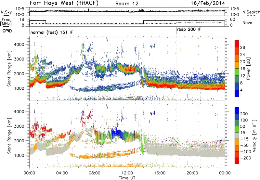Click the Beam 12 label
The image size is (260, 180).
pos(127,4)
